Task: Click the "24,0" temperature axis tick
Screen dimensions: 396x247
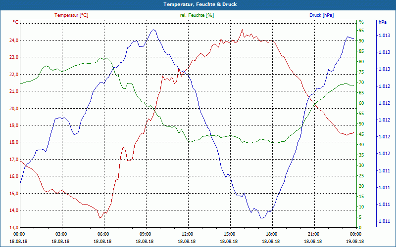Action: (14, 41)
